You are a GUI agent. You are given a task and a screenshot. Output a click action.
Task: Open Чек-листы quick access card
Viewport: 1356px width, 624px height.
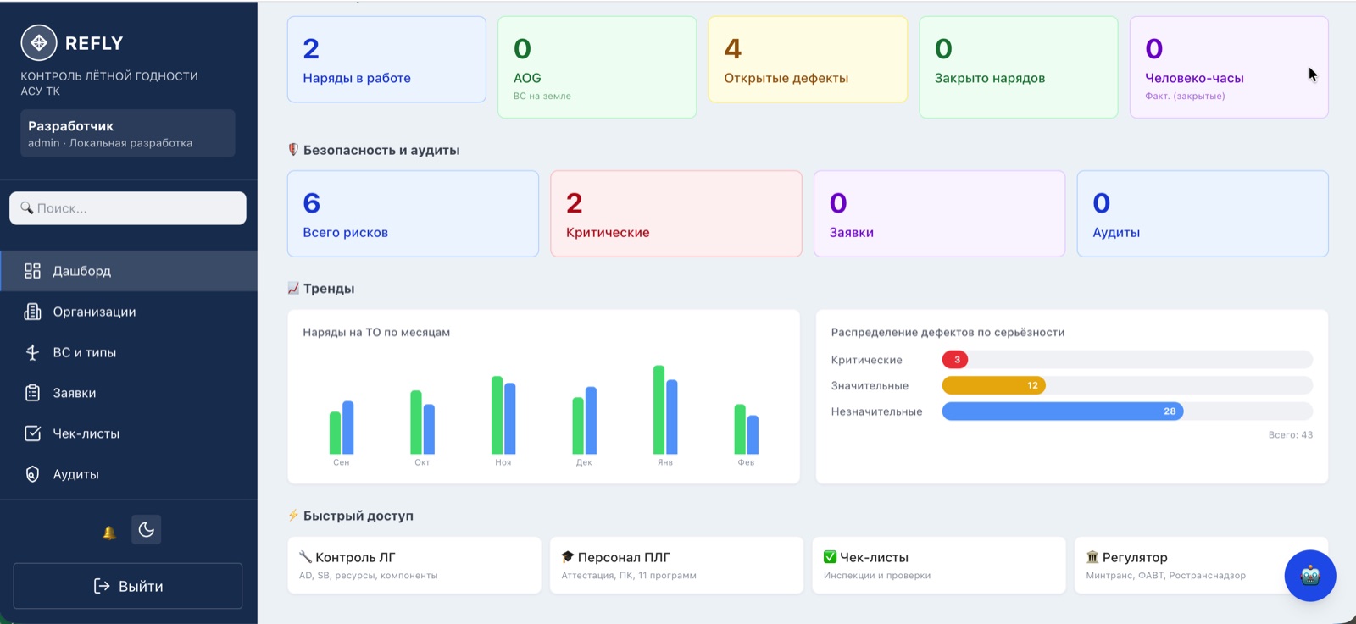click(x=939, y=565)
